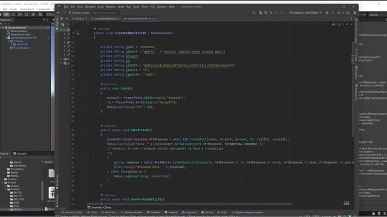Click the C# script asset thumbnail

(x=51, y=193)
